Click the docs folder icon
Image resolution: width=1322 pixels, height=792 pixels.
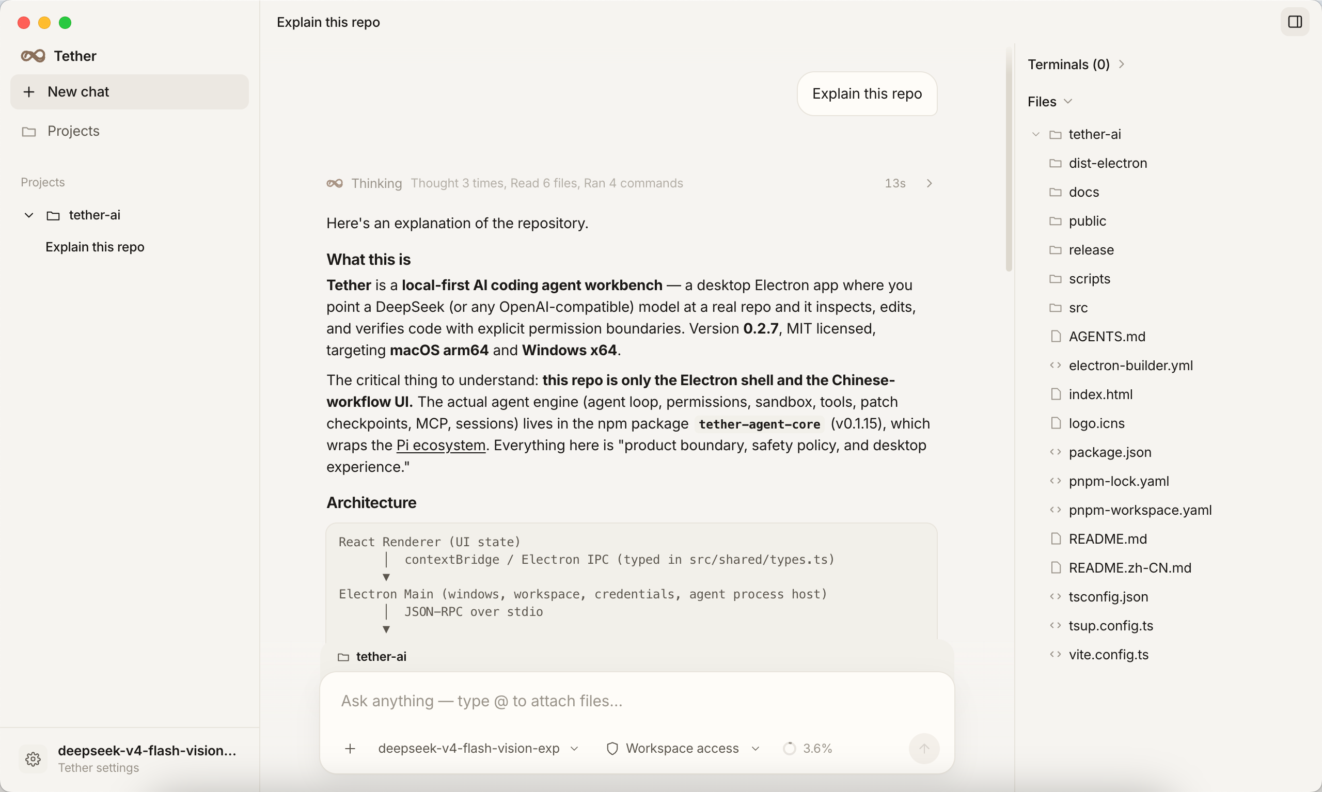[x=1055, y=192]
